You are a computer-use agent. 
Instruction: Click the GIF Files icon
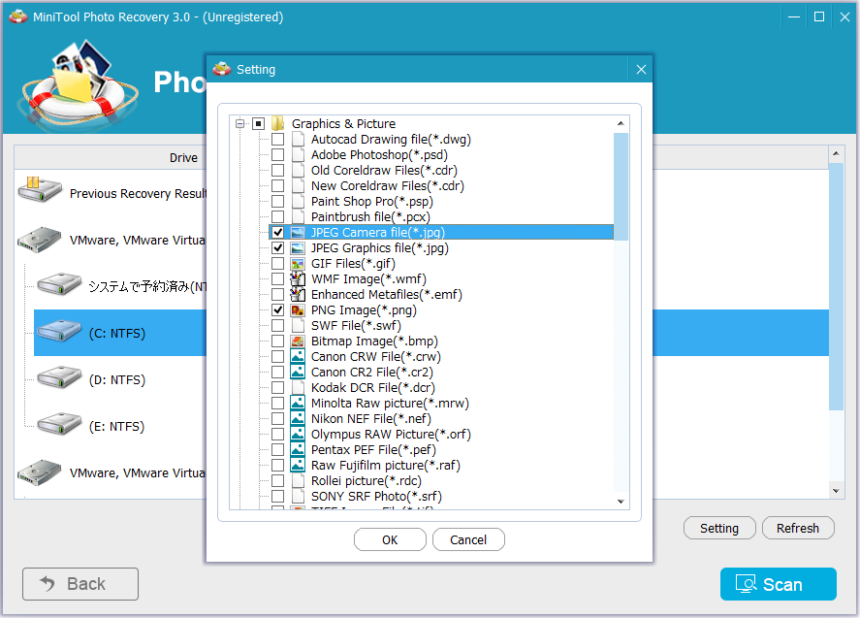(x=298, y=264)
